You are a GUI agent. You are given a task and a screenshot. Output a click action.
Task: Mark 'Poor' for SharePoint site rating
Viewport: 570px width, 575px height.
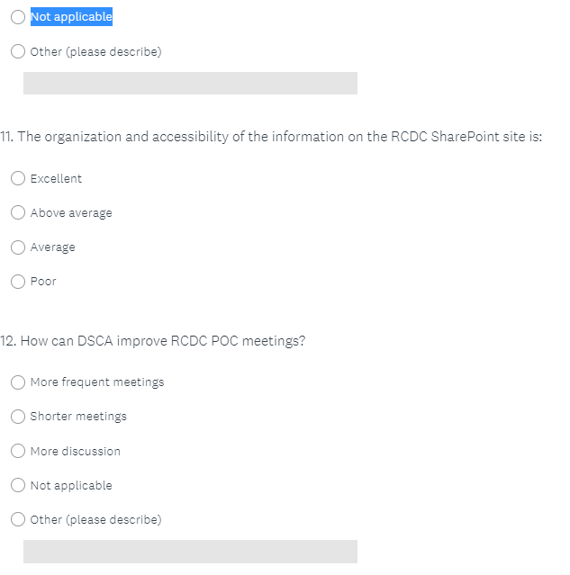(18, 282)
